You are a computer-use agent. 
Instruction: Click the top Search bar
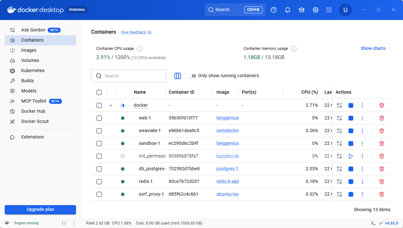235,10
